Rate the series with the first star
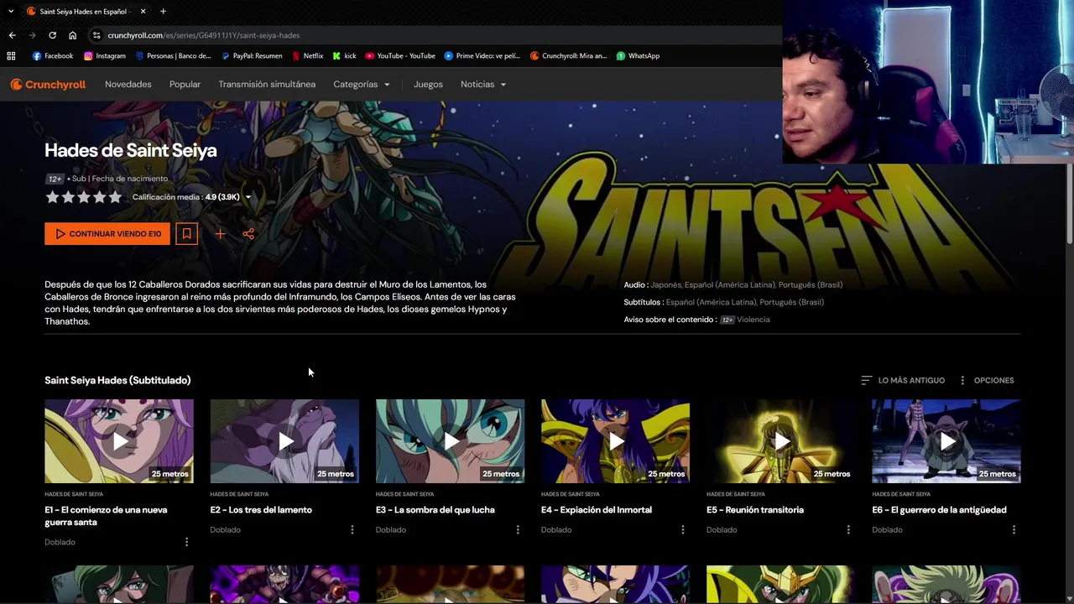Screen dimensions: 1074x604 pyautogui.click(x=52, y=197)
